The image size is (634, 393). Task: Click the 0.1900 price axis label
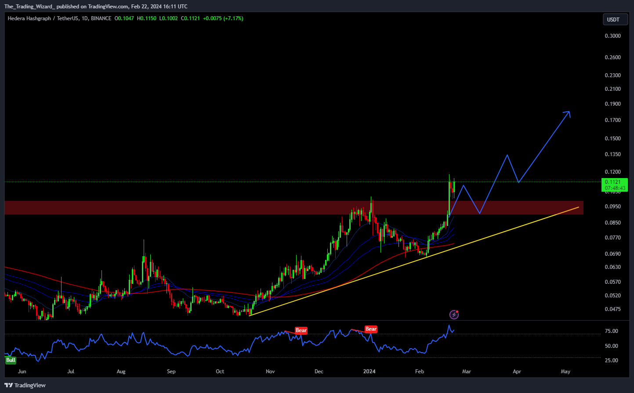(613, 104)
